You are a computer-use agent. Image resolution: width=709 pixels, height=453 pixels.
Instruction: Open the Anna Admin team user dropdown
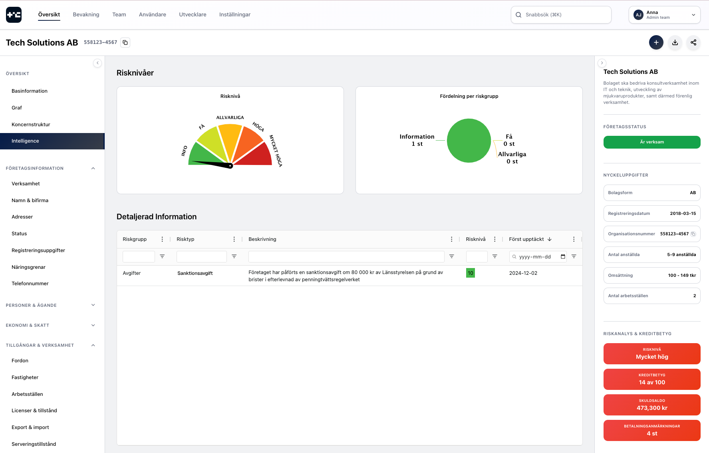tap(664, 15)
